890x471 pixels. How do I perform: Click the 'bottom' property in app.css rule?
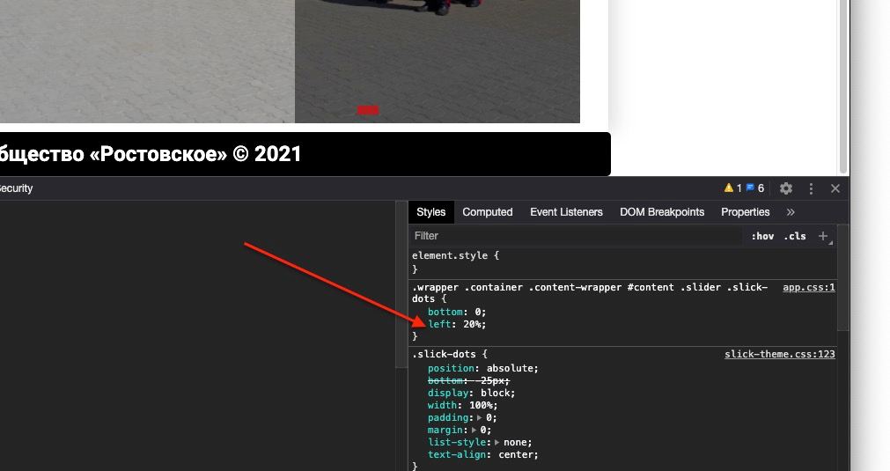click(x=445, y=312)
